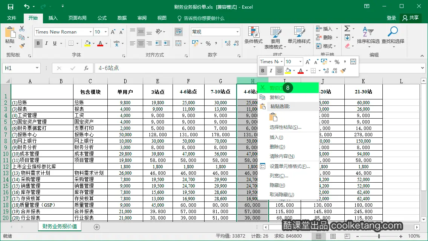Click the Undo arrow icon
Image resolution: width=428 pixels, height=241 pixels.
click(26, 6)
